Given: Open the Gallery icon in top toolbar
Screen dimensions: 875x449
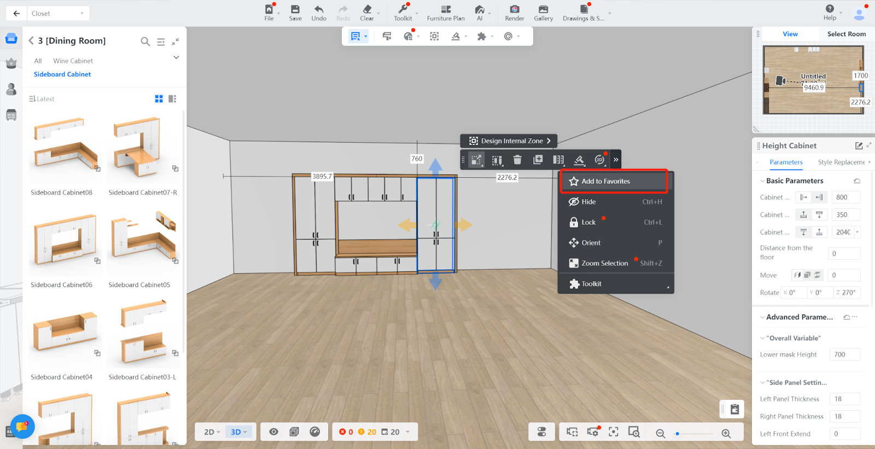Looking at the screenshot, I should [x=543, y=10].
